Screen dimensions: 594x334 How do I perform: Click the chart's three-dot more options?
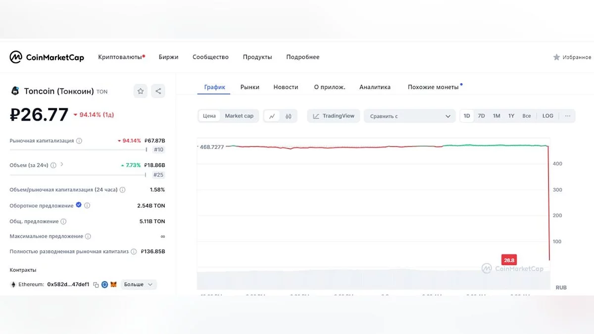click(x=567, y=116)
